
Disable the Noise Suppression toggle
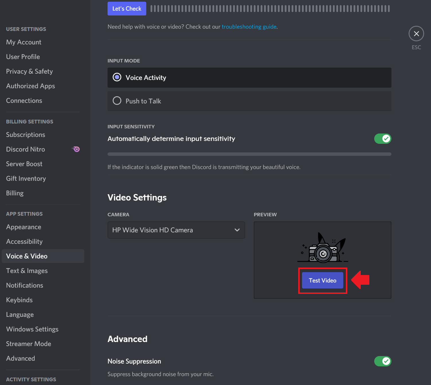coord(382,361)
